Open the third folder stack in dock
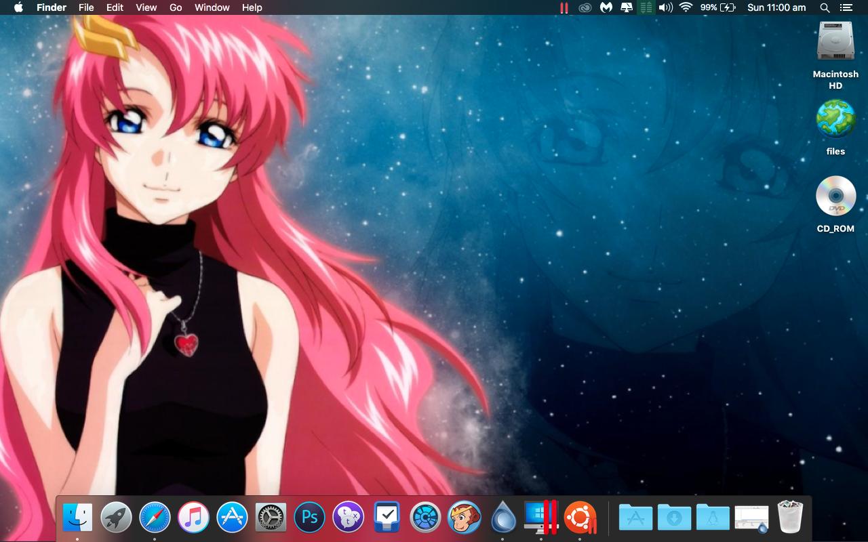This screenshot has width=868, height=542. point(713,518)
